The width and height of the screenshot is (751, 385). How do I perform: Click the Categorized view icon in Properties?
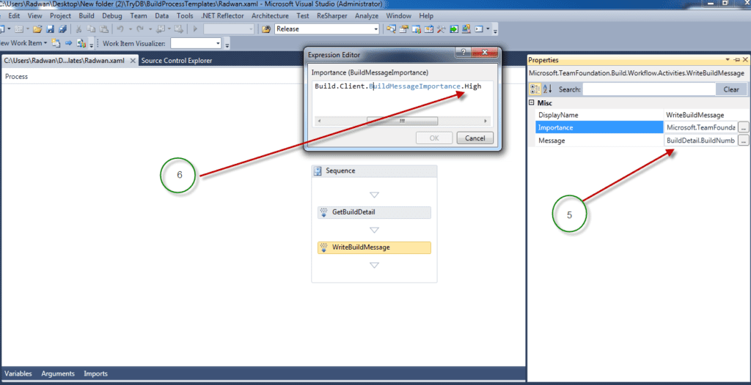pos(535,89)
